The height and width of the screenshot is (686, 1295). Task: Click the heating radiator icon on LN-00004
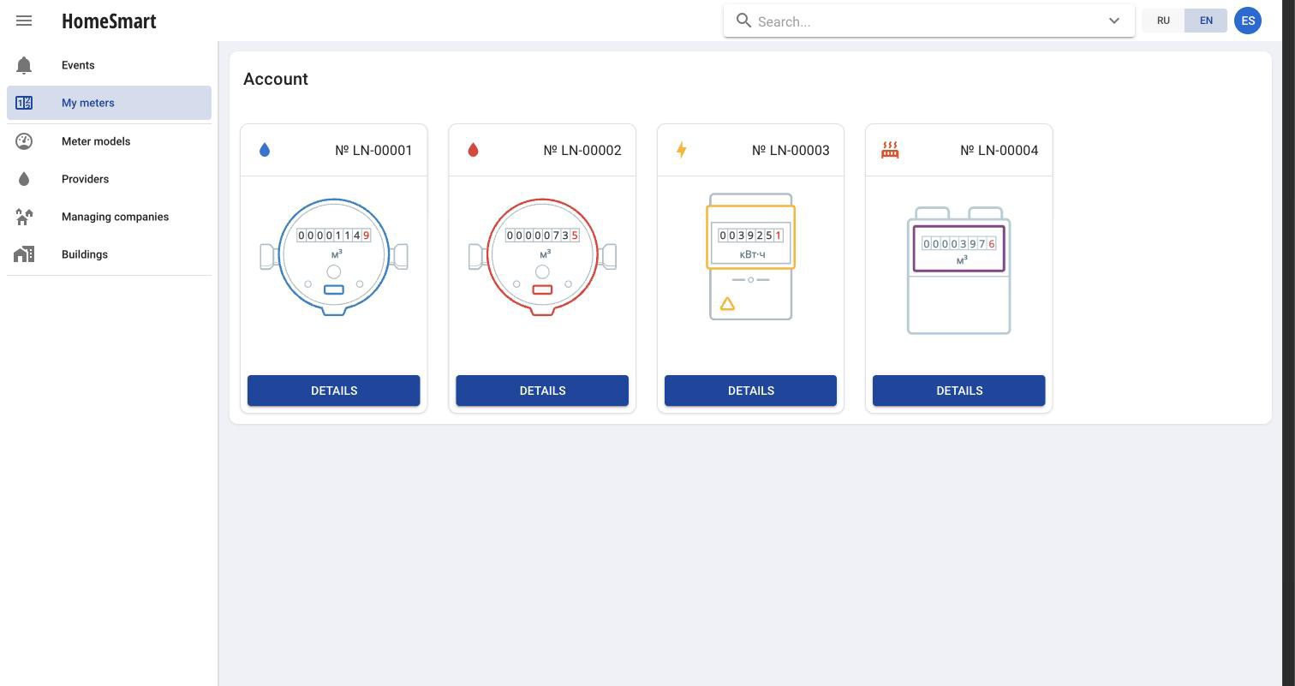coord(890,150)
